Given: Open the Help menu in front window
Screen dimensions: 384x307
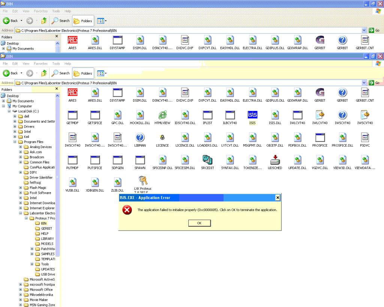Looking at the screenshot, I should coord(67,64).
